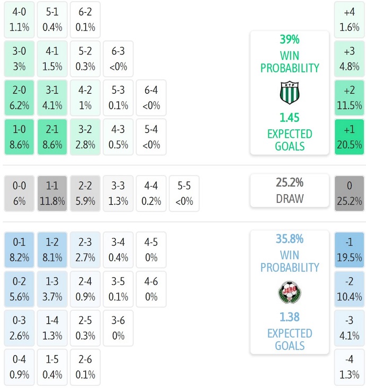
Task: Select the 2-1 scoreline tile at 8.6%
Action: 52,137
